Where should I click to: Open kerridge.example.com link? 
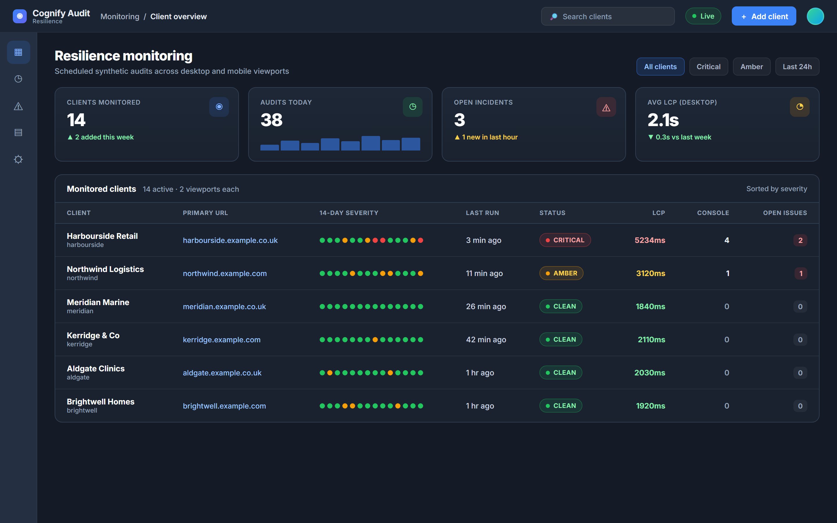[222, 340]
